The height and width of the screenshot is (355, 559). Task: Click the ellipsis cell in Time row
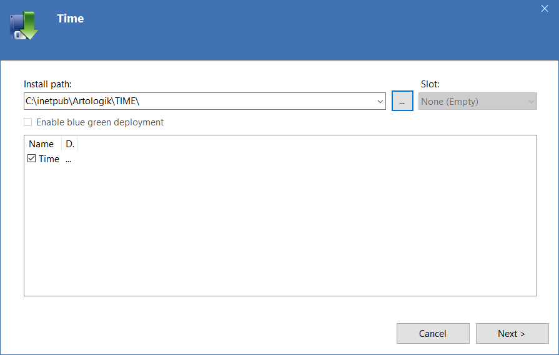tap(69, 159)
